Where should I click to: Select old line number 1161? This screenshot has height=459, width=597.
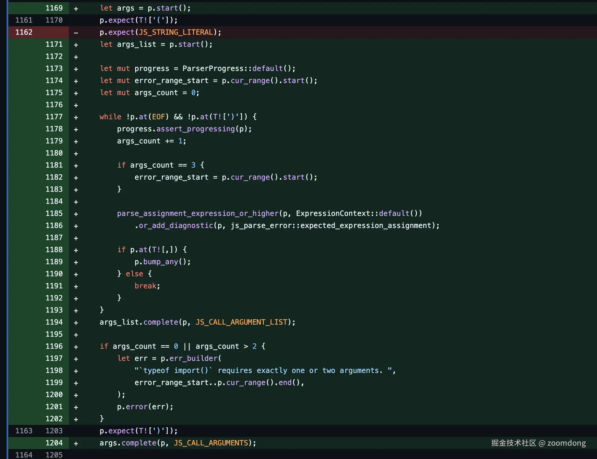[24, 20]
